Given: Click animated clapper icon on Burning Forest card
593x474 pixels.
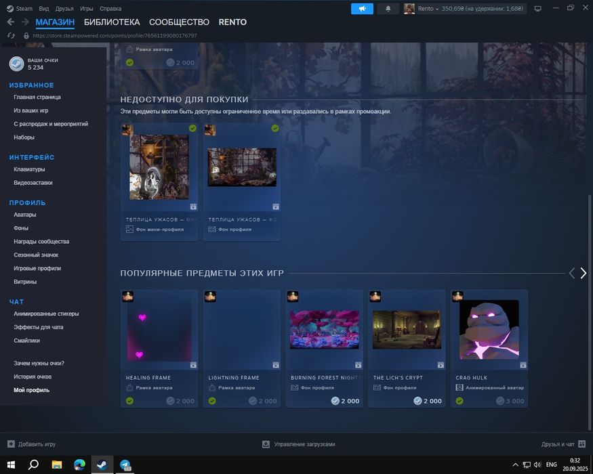Looking at the screenshot, I should click(358, 365).
